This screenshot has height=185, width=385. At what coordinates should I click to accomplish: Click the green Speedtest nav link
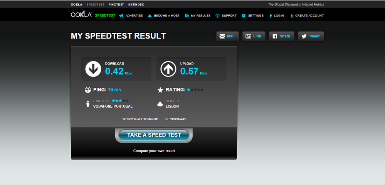pos(105,15)
